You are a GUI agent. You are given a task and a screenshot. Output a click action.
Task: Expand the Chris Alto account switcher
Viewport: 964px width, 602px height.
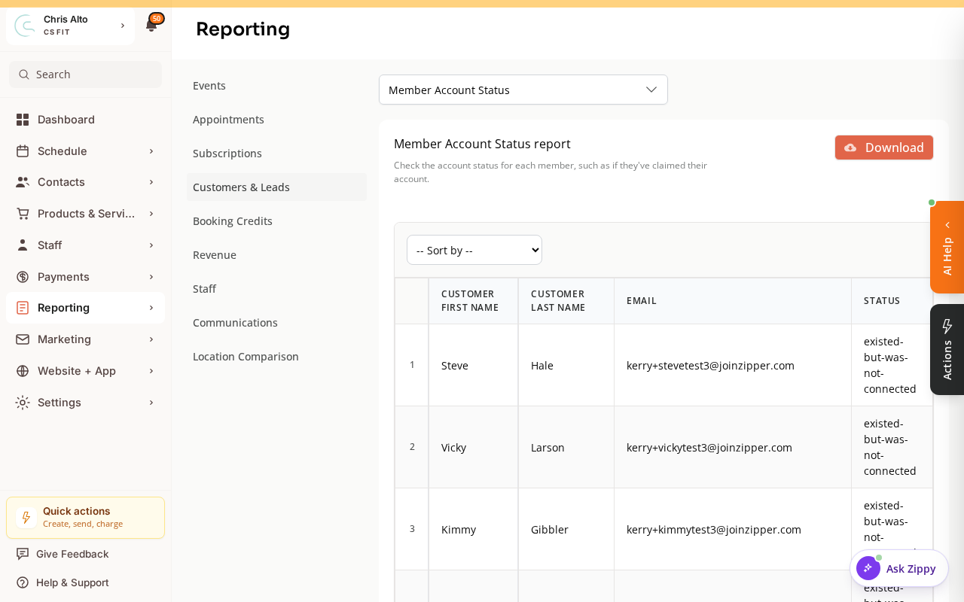[123, 26]
